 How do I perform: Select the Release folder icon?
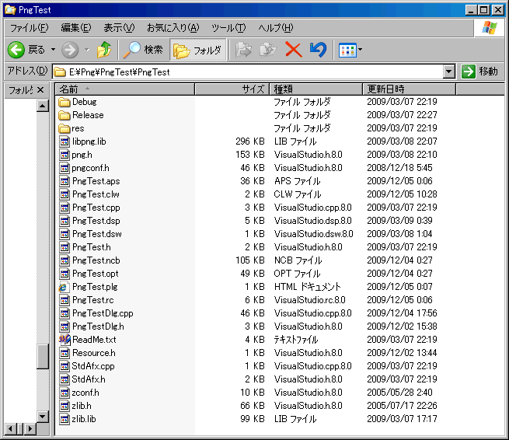coord(64,115)
